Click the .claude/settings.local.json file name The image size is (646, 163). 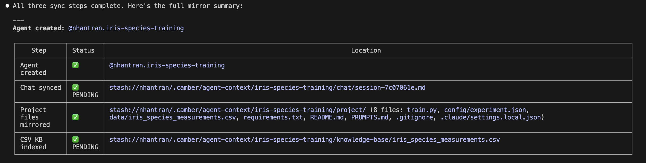click(491, 117)
